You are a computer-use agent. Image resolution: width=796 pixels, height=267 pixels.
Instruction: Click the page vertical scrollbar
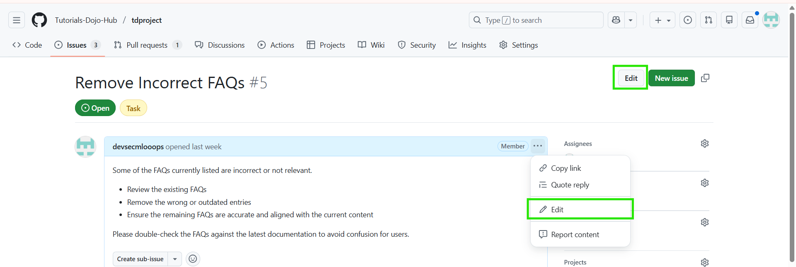coord(792,137)
